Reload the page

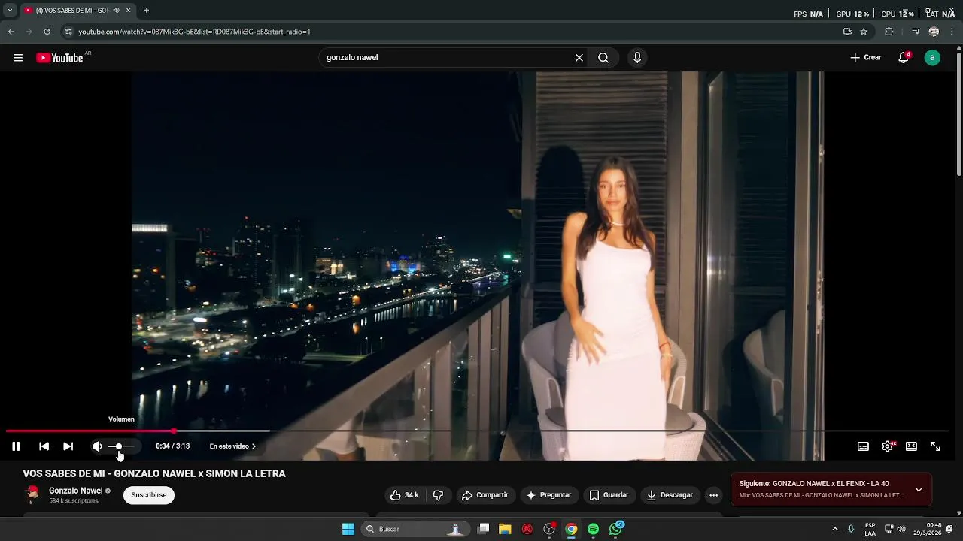point(47,32)
